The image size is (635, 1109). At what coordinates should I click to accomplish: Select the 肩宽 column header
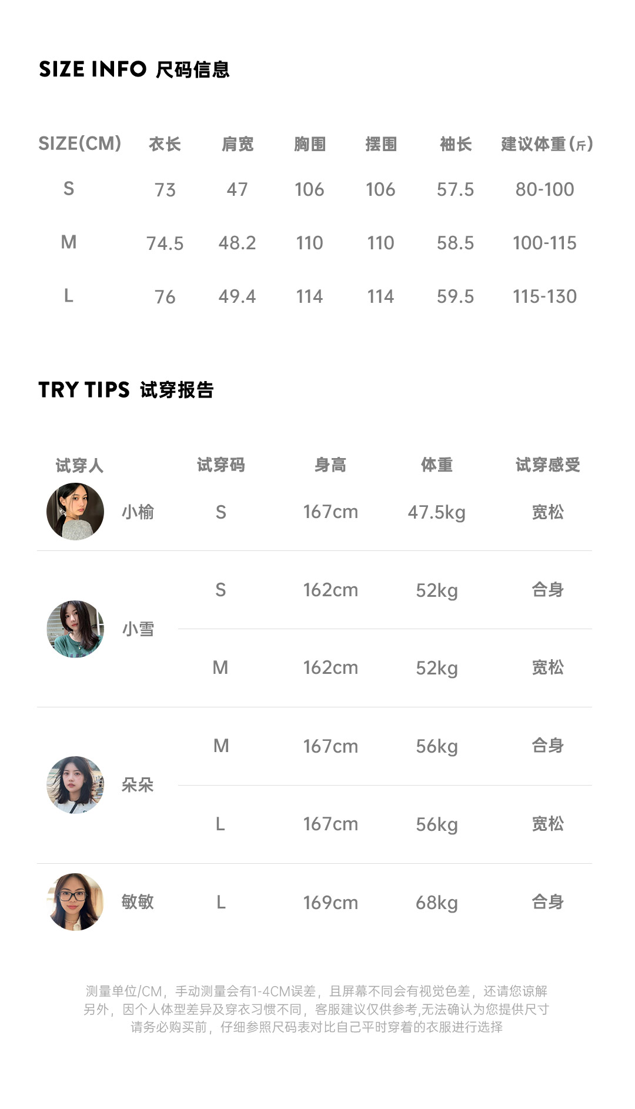[x=238, y=144]
